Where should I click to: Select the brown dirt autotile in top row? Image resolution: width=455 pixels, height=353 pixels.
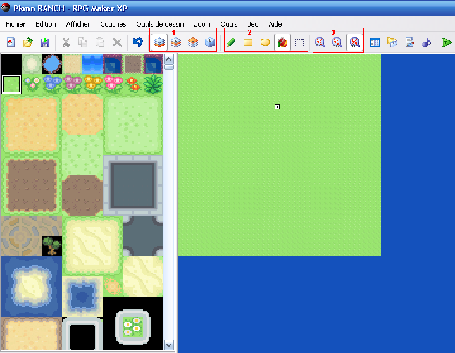pos(133,64)
